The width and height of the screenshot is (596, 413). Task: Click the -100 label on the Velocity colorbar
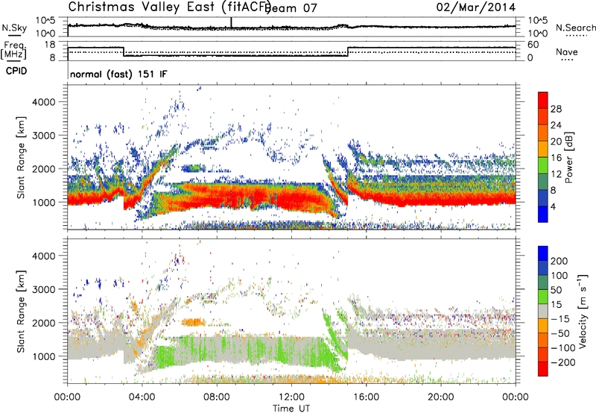tap(563, 347)
